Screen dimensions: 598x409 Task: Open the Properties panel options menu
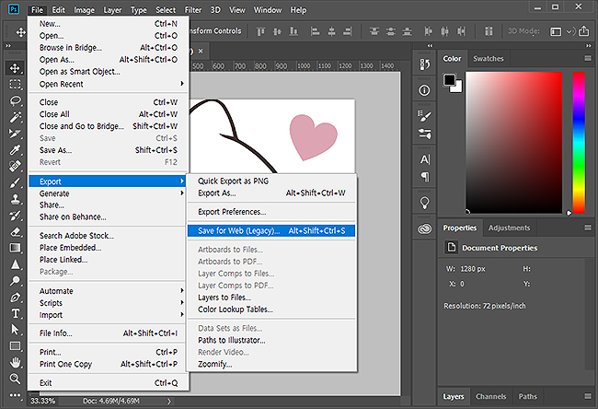tap(588, 228)
